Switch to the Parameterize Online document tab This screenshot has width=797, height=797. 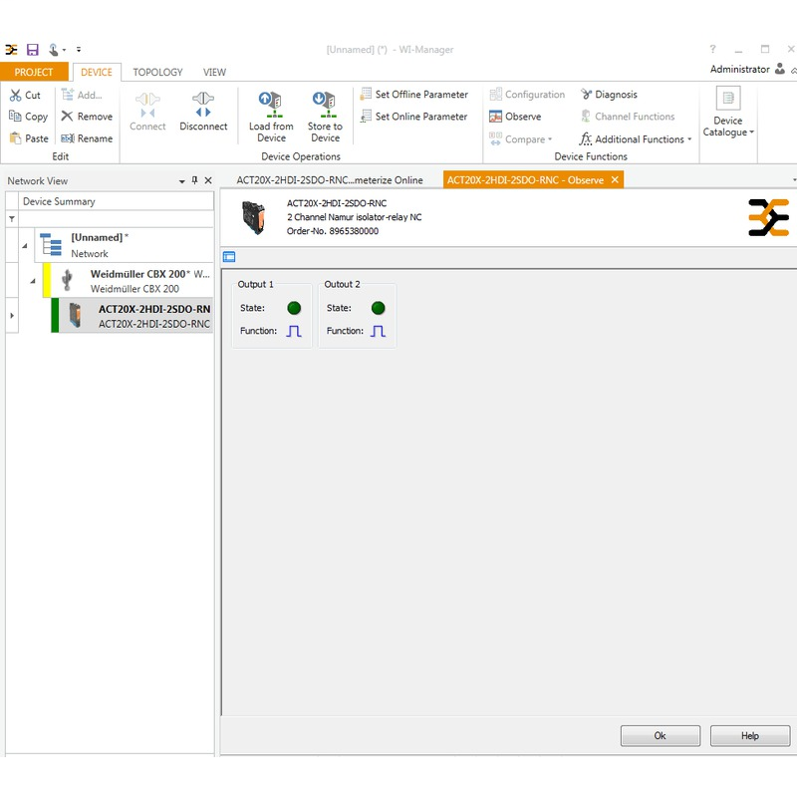tap(330, 180)
